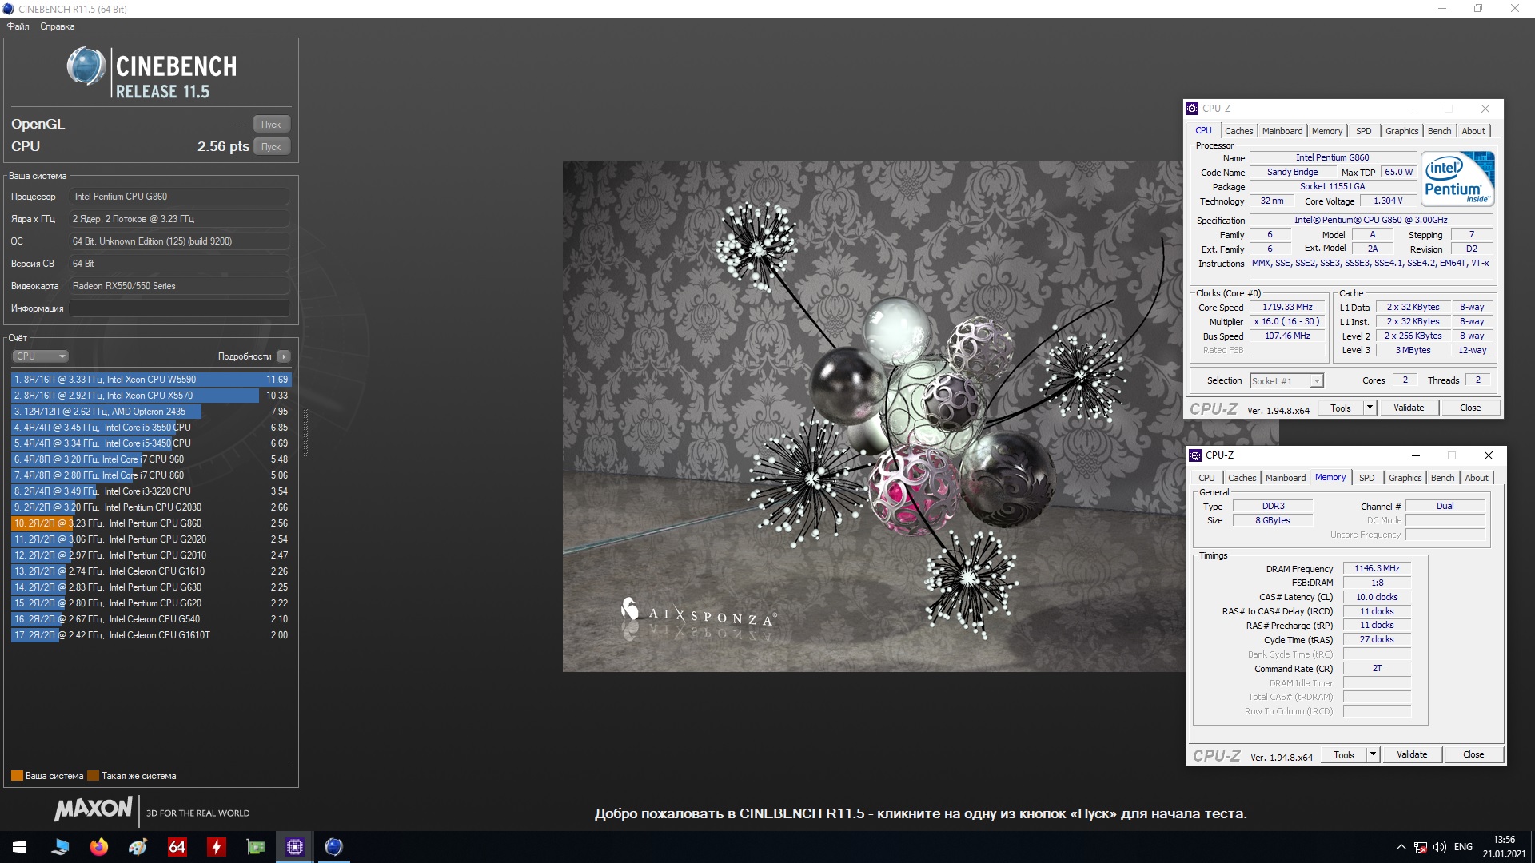Viewport: 1535px width, 863px height.
Task: Open the Справка menu
Action: tap(57, 26)
